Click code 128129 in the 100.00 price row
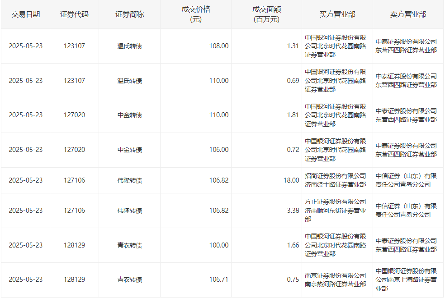 tap(74, 245)
